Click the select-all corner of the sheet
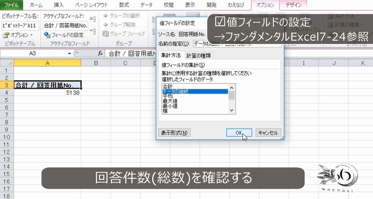The width and height of the screenshot is (373, 199). 7,63
